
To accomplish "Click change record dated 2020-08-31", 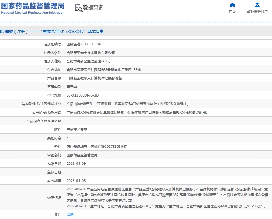I will click(x=167, y=195).
